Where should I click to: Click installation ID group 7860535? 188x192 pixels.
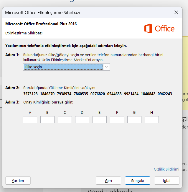coord(81,94)
